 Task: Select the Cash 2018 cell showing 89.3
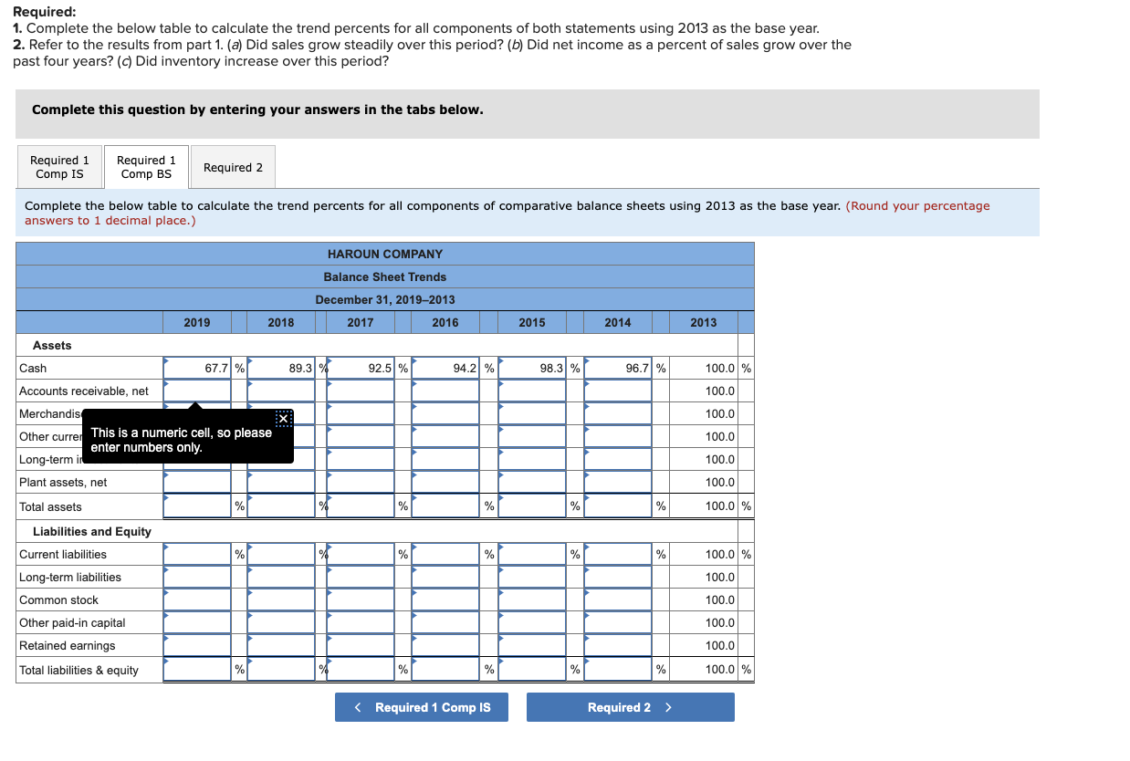pyautogui.click(x=280, y=368)
